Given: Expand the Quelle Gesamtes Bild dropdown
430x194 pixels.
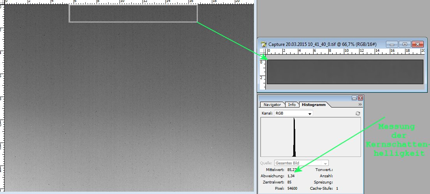Looking at the screenshot, I should (x=301, y=163).
